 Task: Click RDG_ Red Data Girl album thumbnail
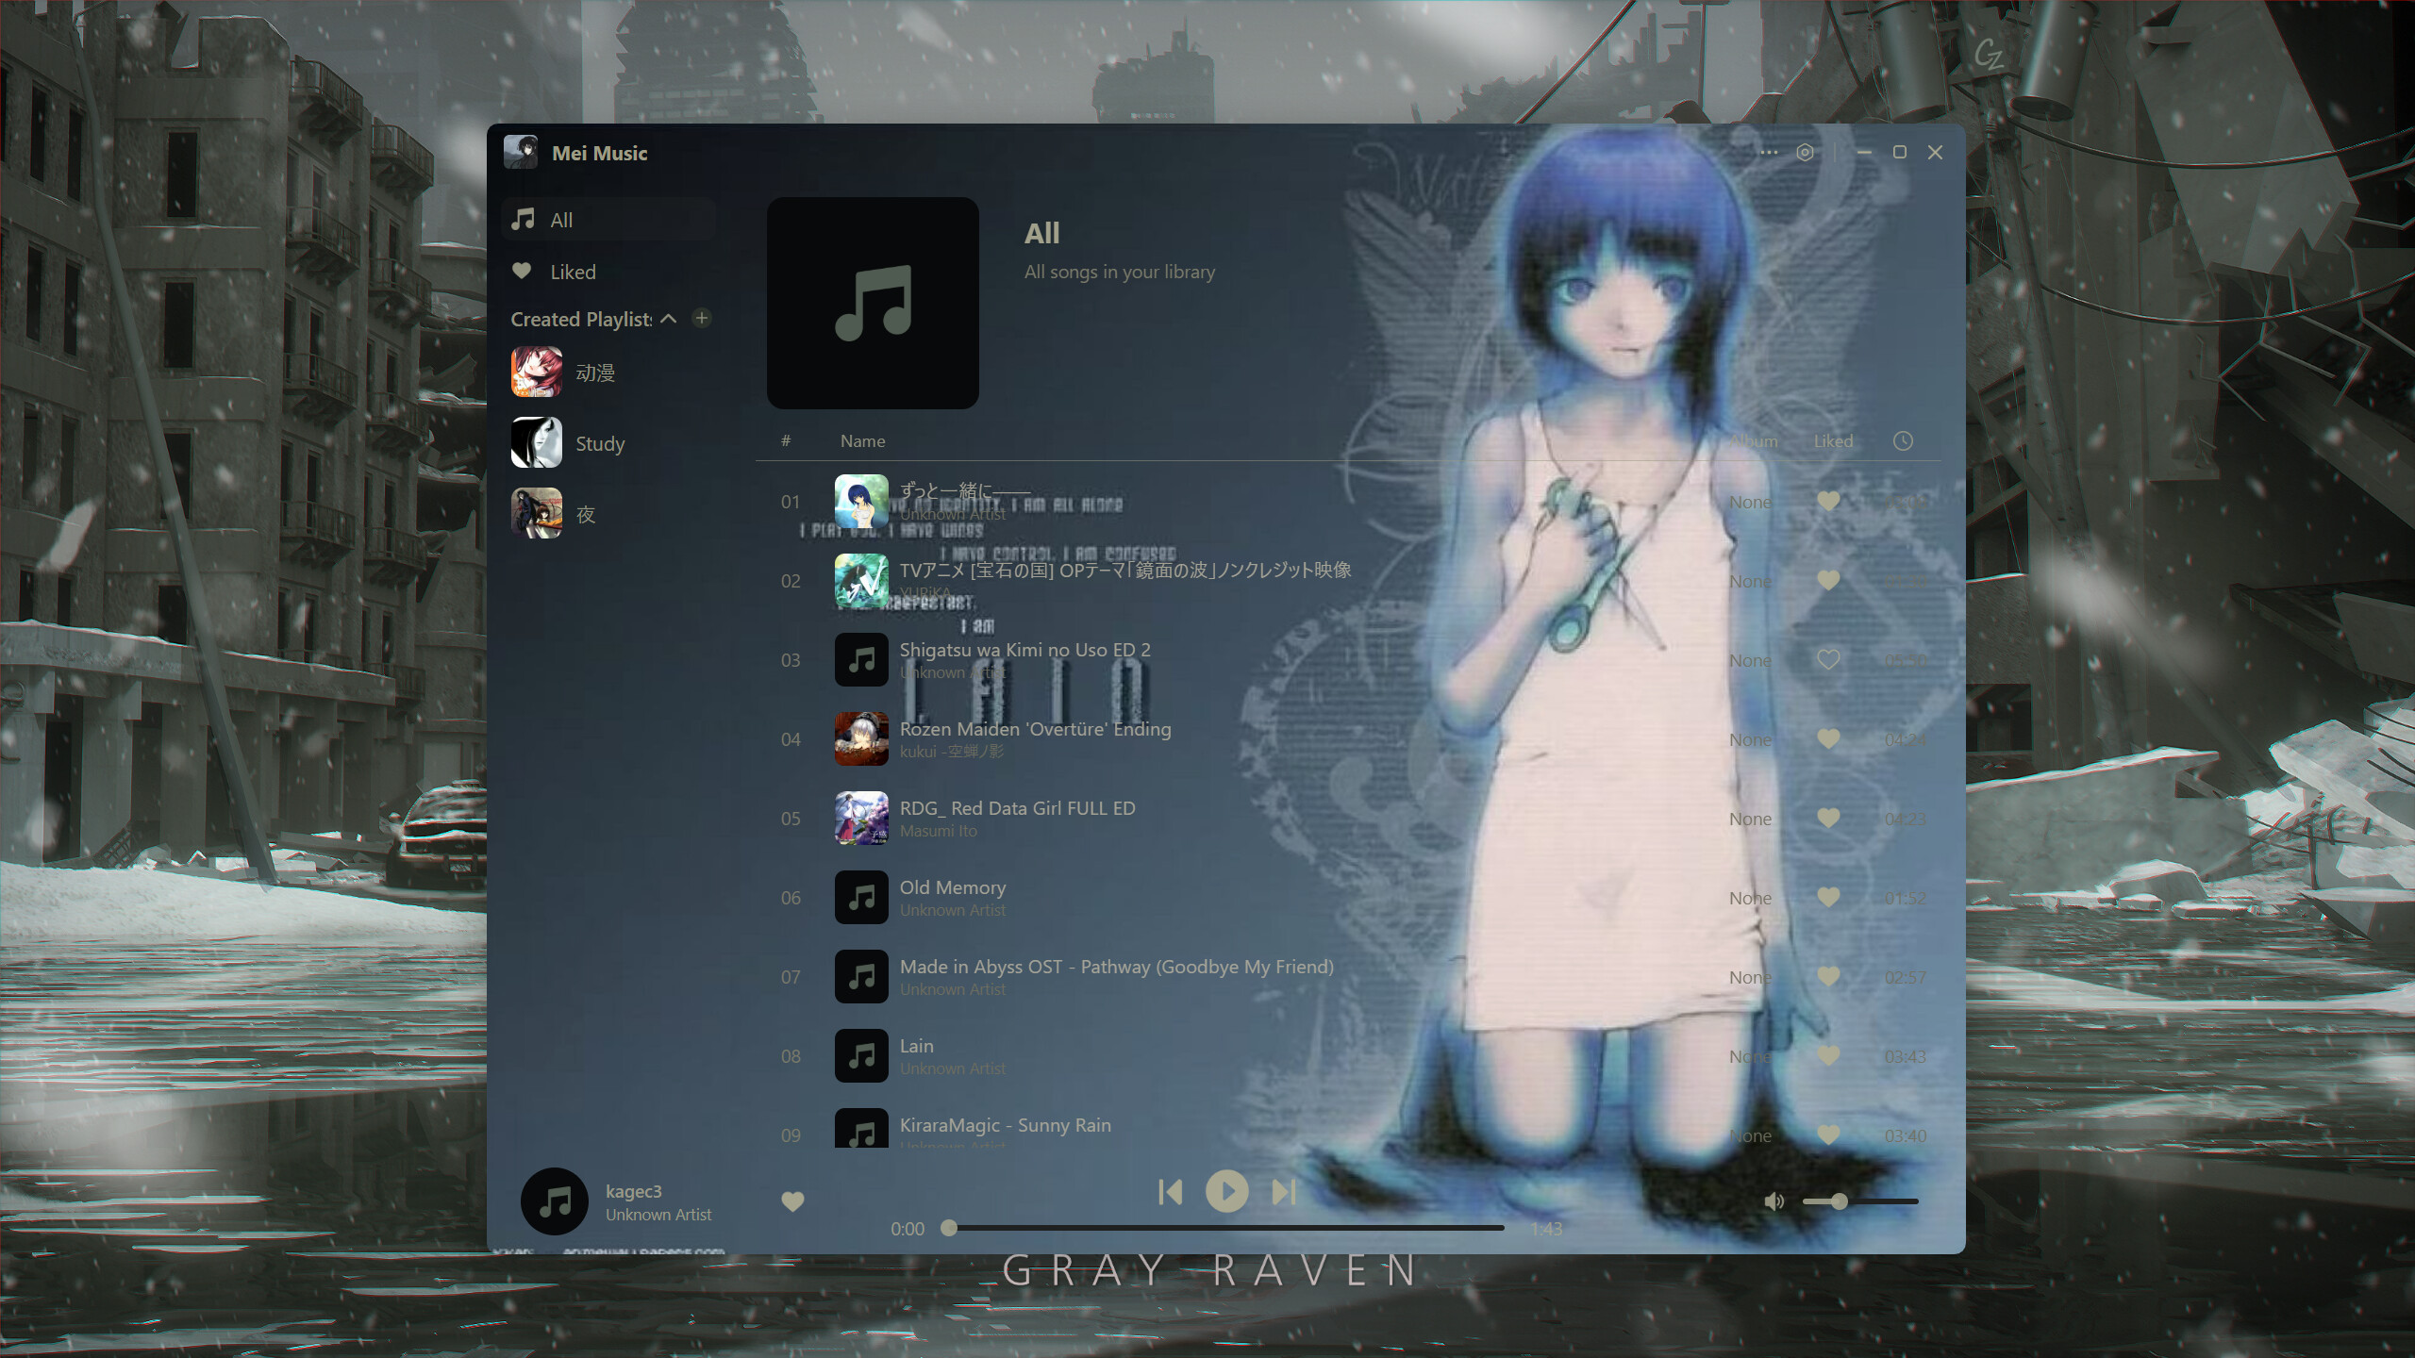pyautogui.click(x=861, y=819)
